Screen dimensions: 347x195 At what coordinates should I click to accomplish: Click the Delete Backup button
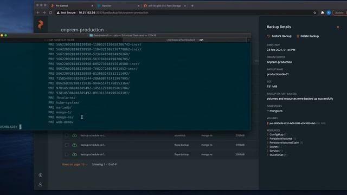(x=307, y=36)
